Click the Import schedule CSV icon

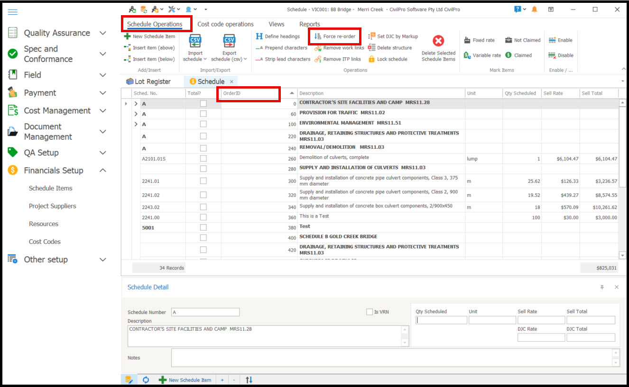pyautogui.click(x=195, y=41)
